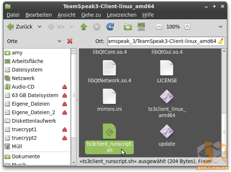Open the Datei menu
The width and height of the screenshot is (231, 172).
(x=13, y=15)
